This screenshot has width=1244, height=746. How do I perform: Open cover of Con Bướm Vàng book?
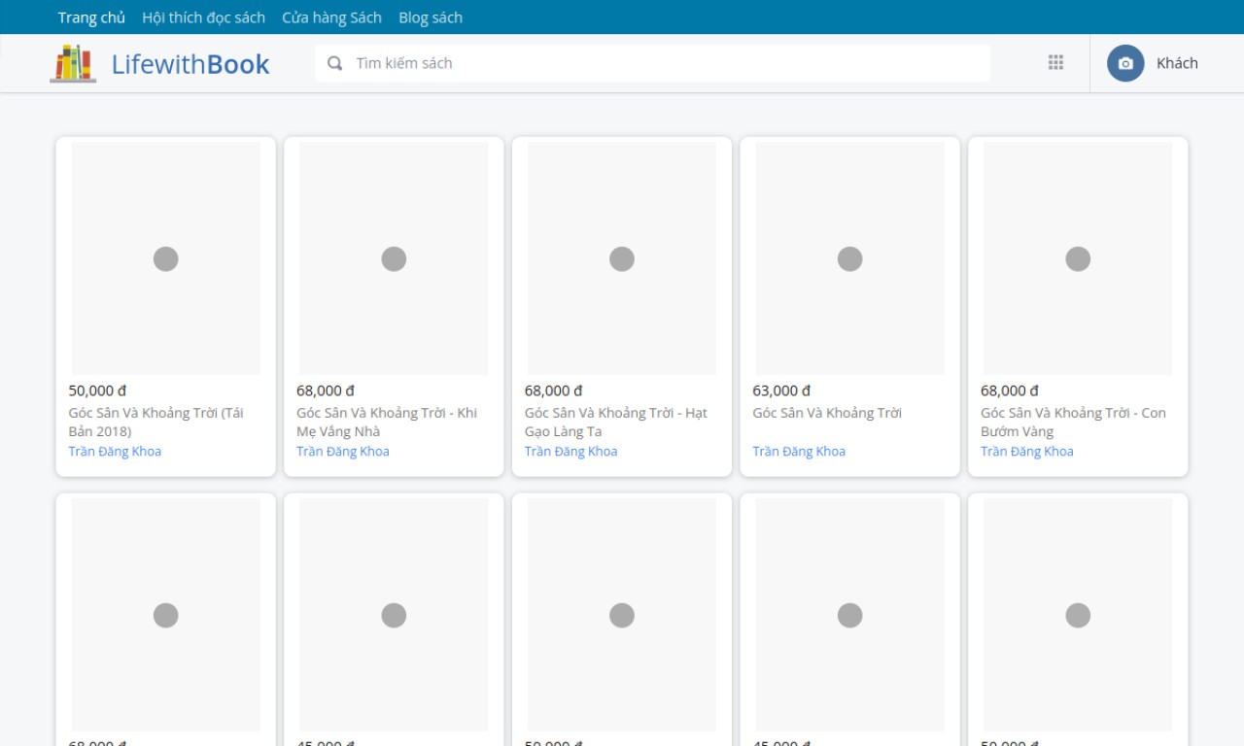click(x=1078, y=258)
